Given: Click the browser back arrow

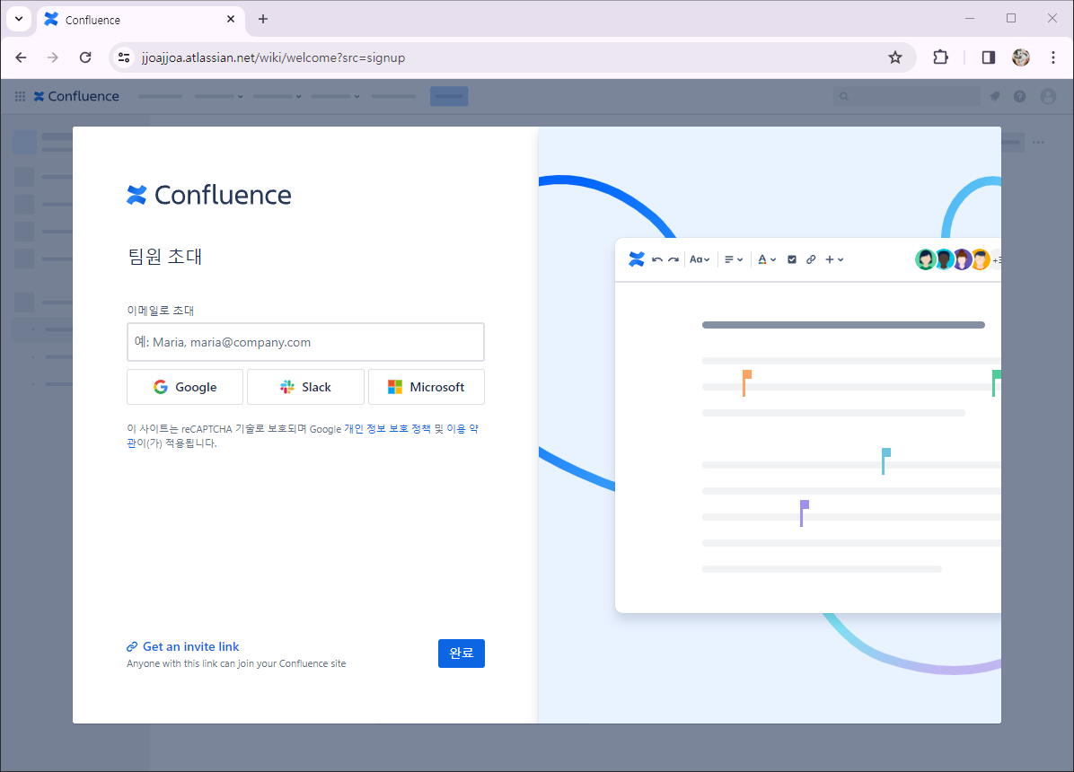Looking at the screenshot, I should click(22, 57).
